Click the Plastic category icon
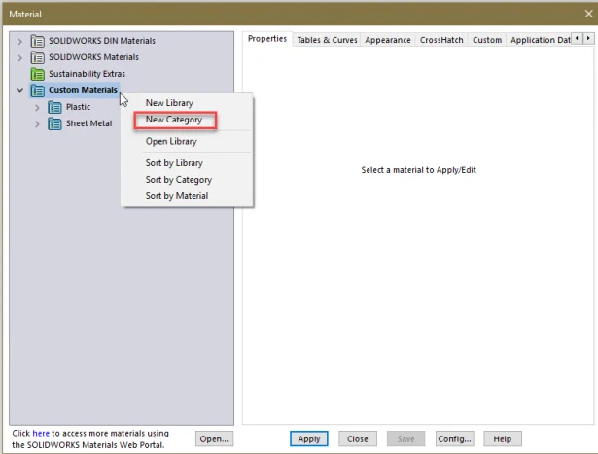The image size is (598, 454). (x=54, y=107)
